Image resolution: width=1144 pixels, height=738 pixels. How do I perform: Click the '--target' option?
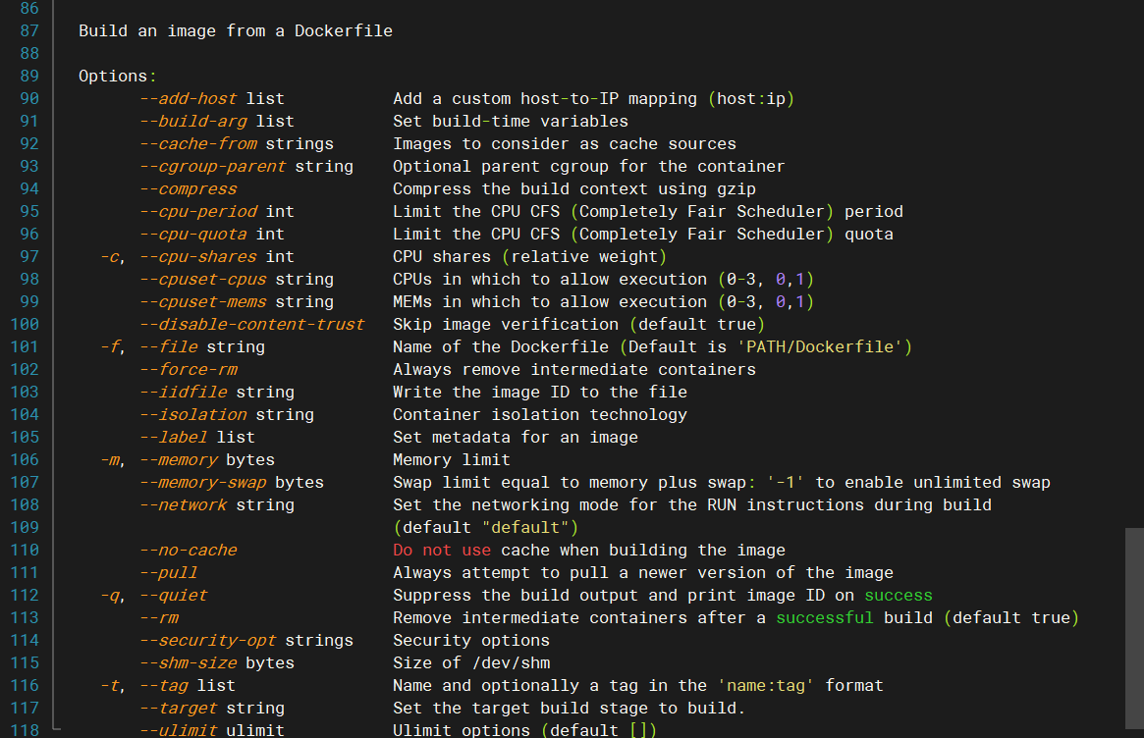(x=179, y=709)
